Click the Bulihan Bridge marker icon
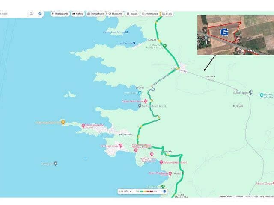 pos(250,92)
